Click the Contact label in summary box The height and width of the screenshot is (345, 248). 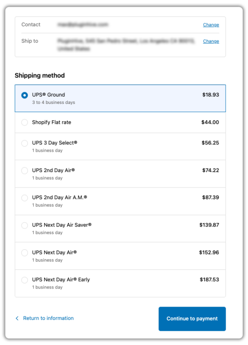[31, 25]
